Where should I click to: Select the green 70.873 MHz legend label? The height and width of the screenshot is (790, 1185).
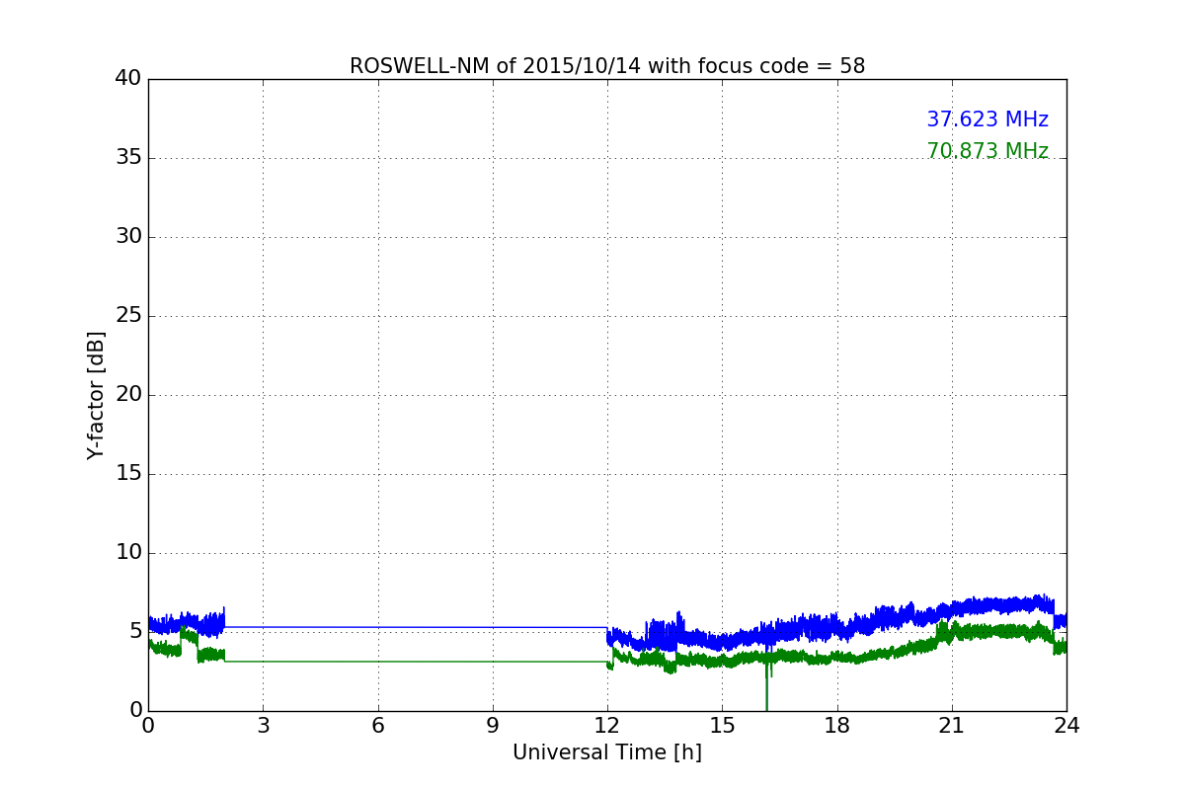point(987,151)
